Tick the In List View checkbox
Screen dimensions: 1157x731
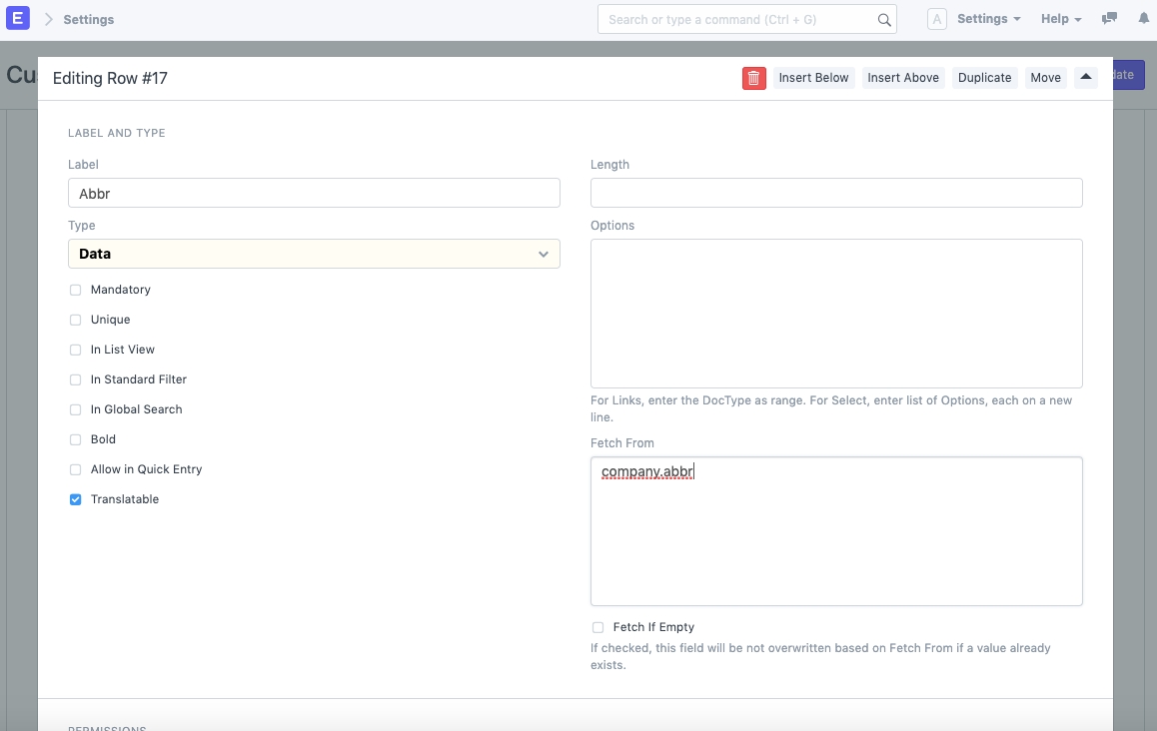75,350
